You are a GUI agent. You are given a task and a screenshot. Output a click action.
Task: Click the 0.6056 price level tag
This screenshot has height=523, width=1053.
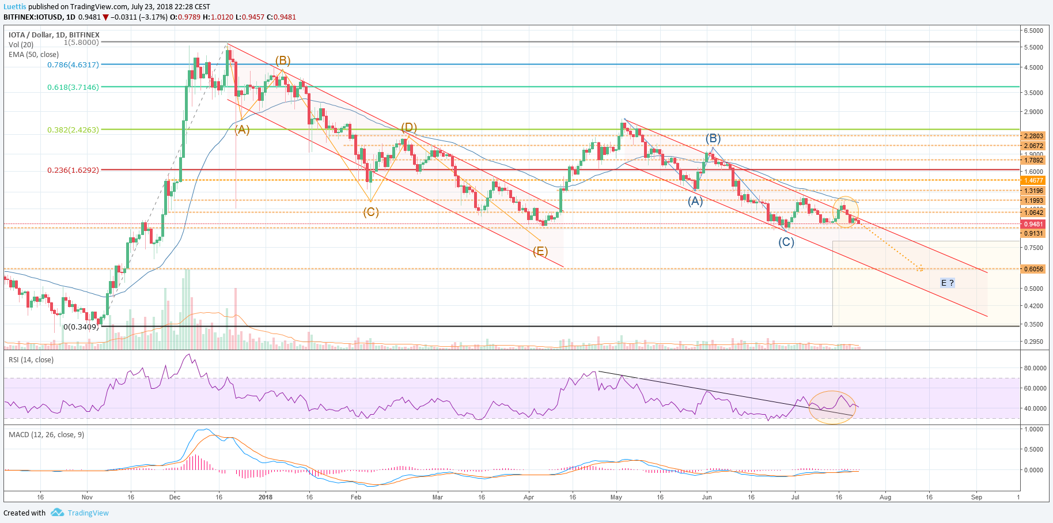1033,269
